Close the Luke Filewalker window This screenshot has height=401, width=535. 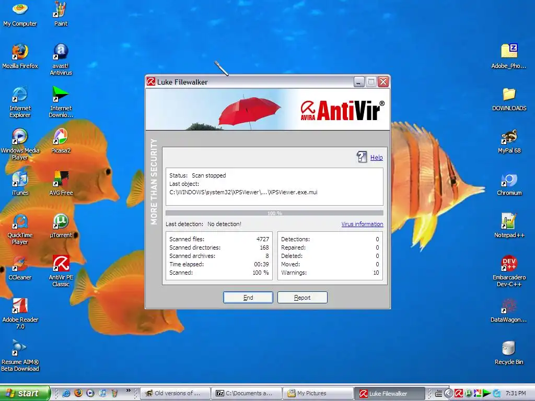383,82
